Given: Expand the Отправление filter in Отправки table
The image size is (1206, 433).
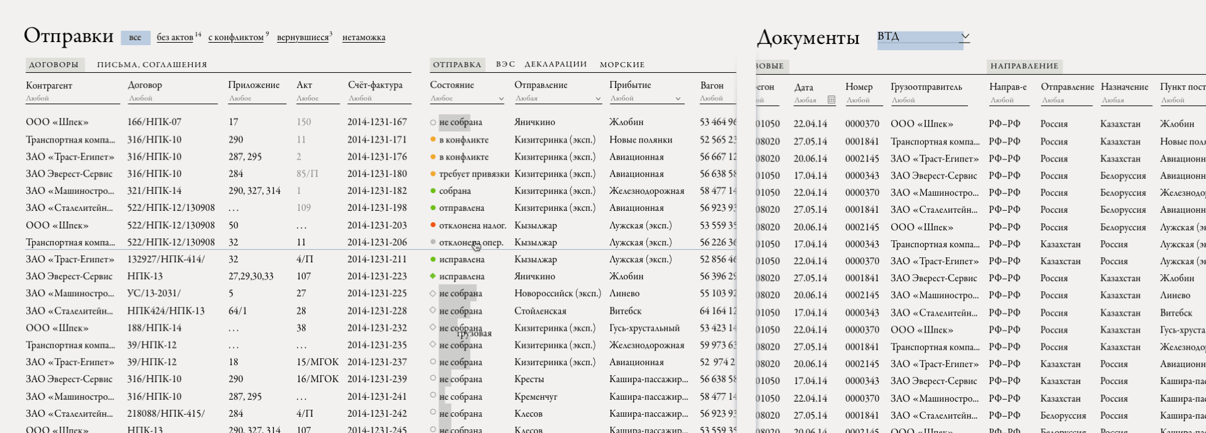Looking at the screenshot, I should [598, 99].
